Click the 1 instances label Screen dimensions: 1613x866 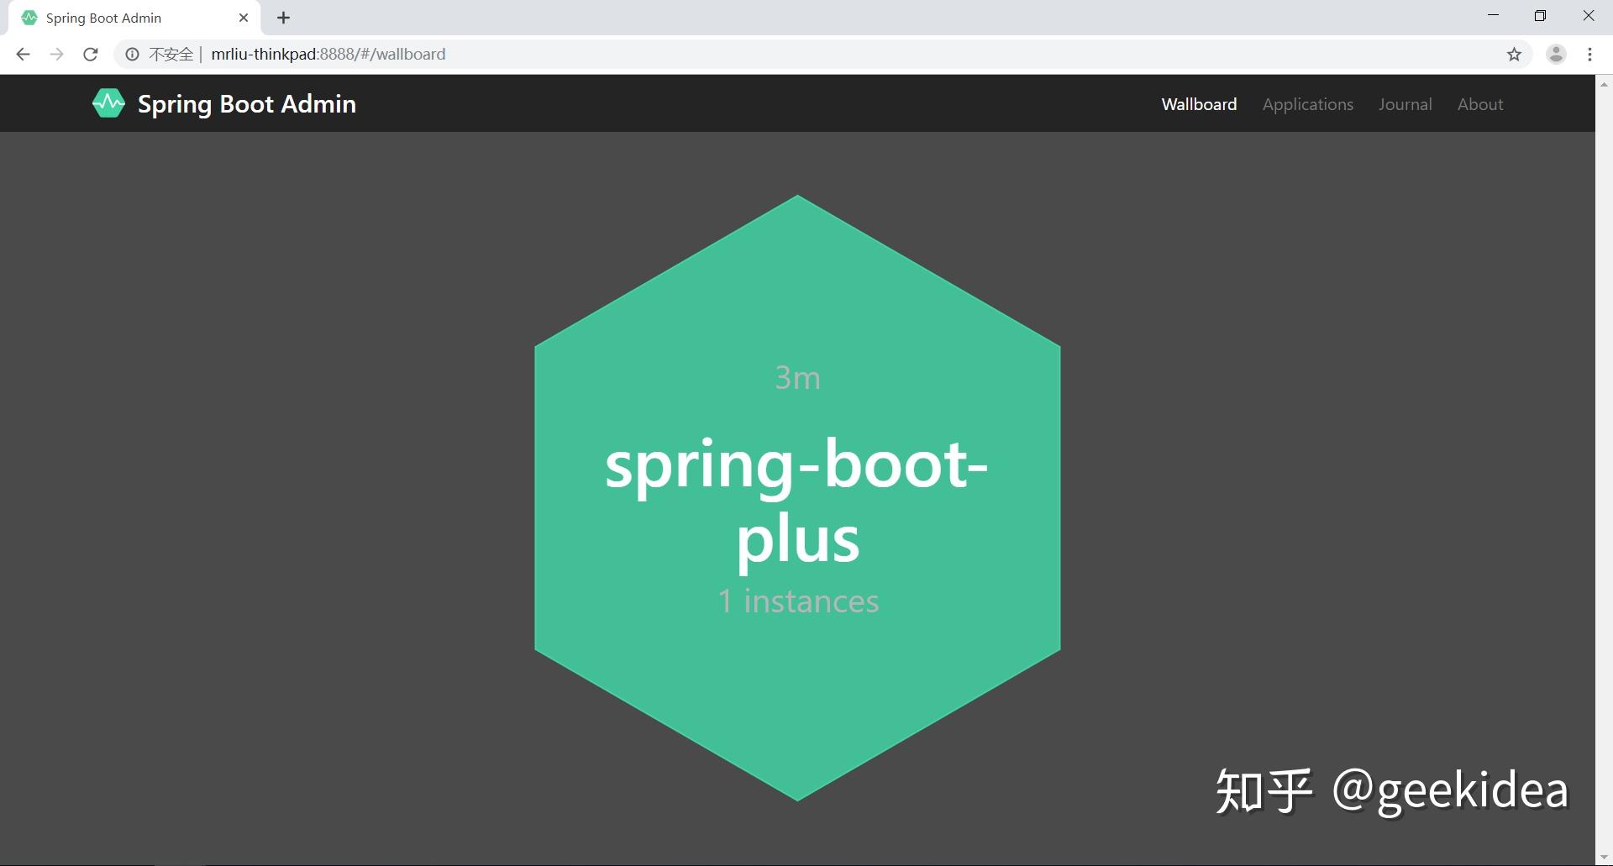tap(797, 600)
